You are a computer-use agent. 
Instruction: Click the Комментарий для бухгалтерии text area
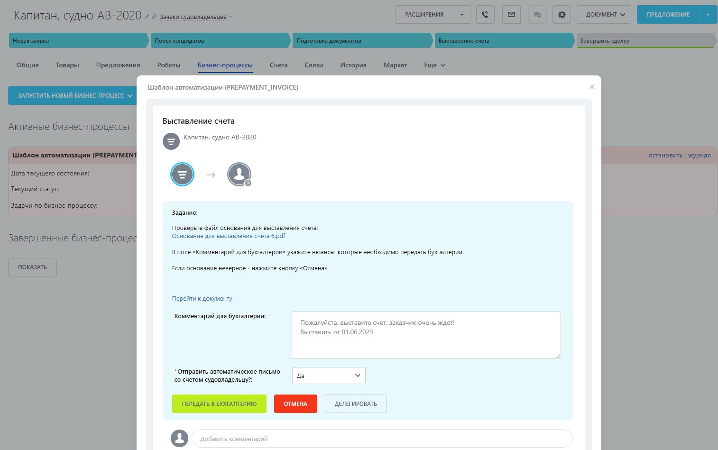pyautogui.click(x=426, y=335)
